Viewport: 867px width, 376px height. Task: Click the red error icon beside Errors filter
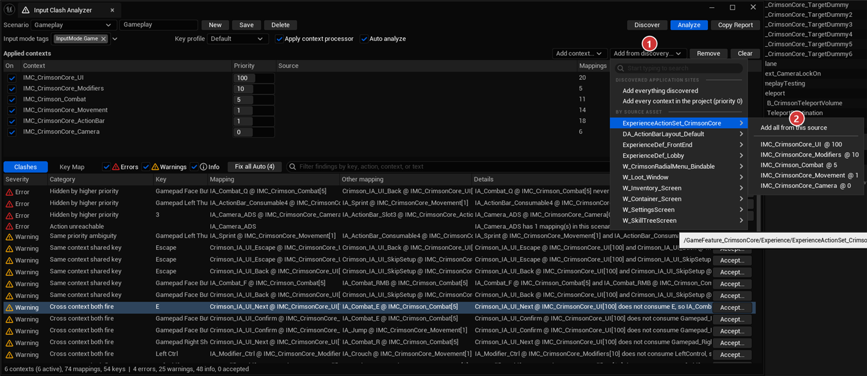(116, 167)
